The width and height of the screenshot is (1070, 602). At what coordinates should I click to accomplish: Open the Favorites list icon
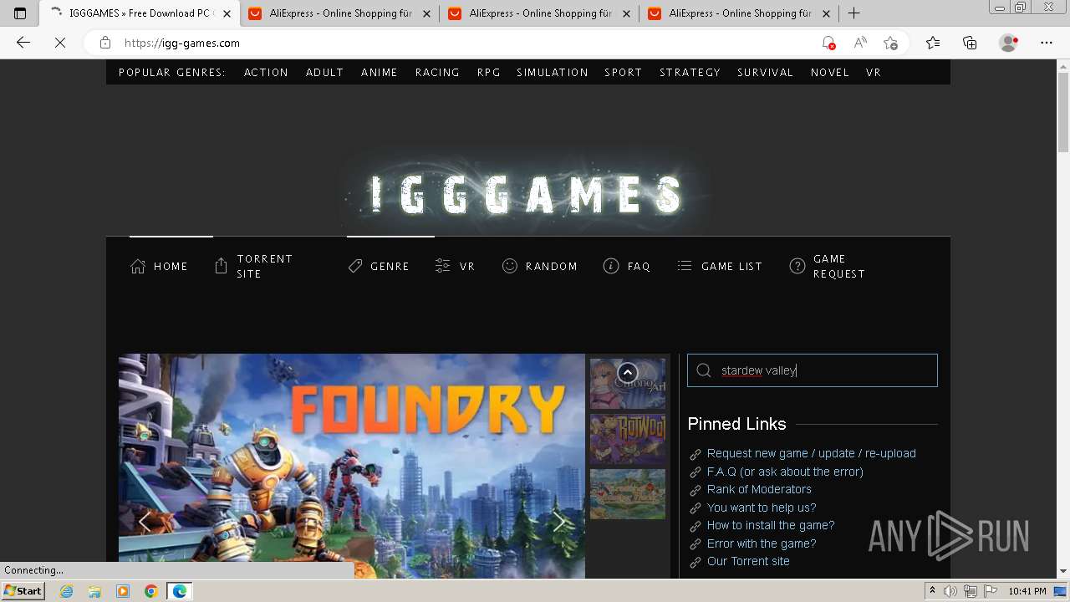(x=933, y=43)
